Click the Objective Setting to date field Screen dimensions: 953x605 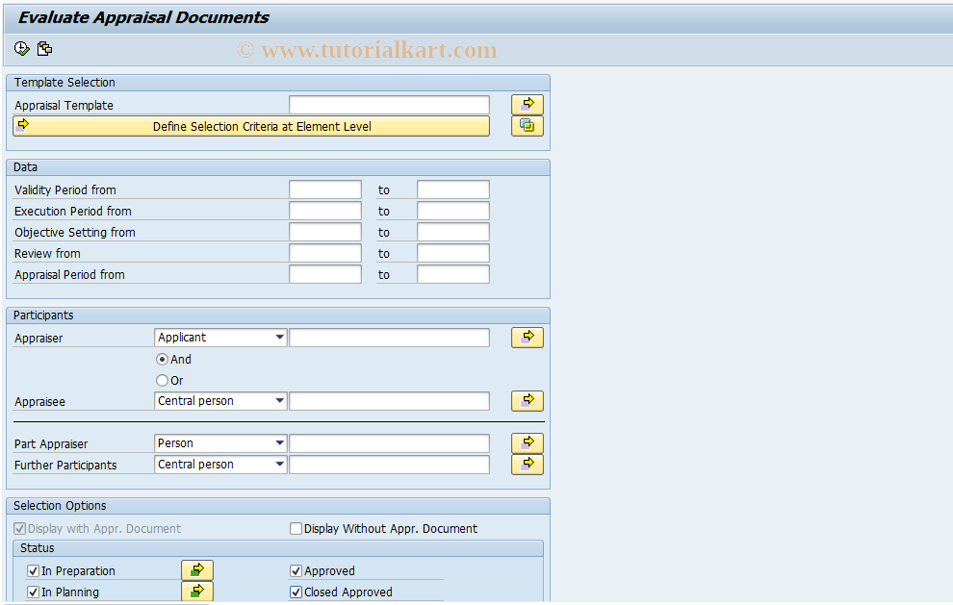[452, 232]
